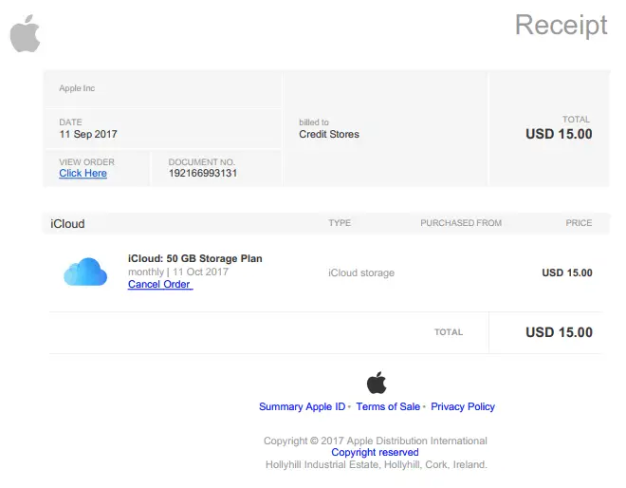Click the Receipt heading

pos(561,26)
